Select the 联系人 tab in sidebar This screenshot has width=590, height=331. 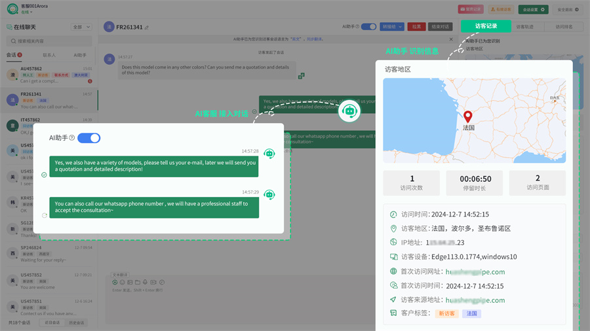click(x=49, y=56)
